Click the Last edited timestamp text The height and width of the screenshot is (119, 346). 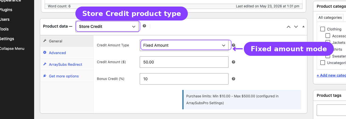tap(267, 6)
